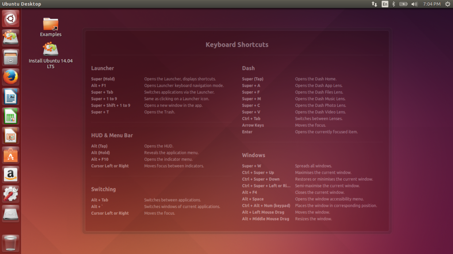Image resolution: width=453 pixels, height=254 pixels.
Task: Select the Examples folder on desktop
Action: (x=50, y=27)
